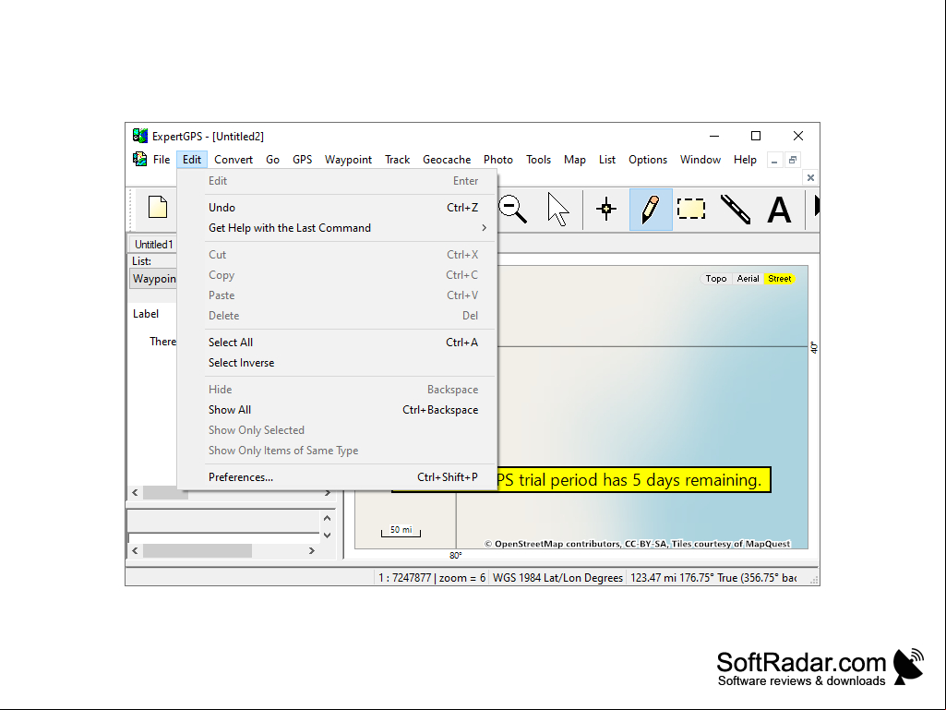Image resolution: width=946 pixels, height=710 pixels.
Task: Select the pencil track drawing tool
Action: pyautogui.click(x=651, y=209)
